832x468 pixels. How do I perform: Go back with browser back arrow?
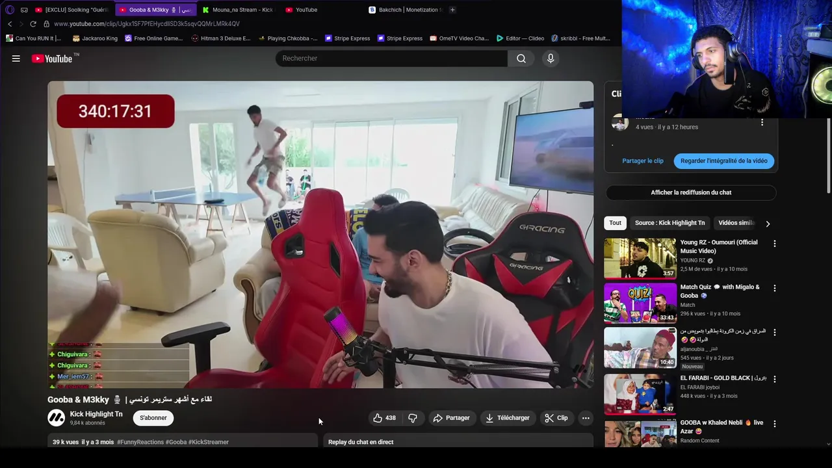pos(10,24)
